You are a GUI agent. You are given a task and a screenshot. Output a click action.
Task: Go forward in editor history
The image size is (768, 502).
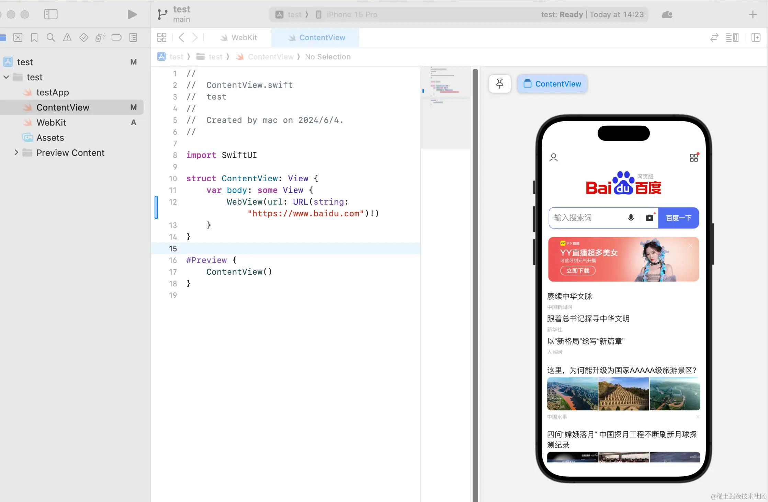pyautogui.click(x=195, y=37)
